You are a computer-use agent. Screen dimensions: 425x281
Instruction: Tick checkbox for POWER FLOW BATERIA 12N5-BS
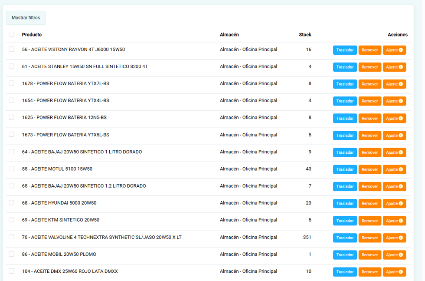click(11, 117)
